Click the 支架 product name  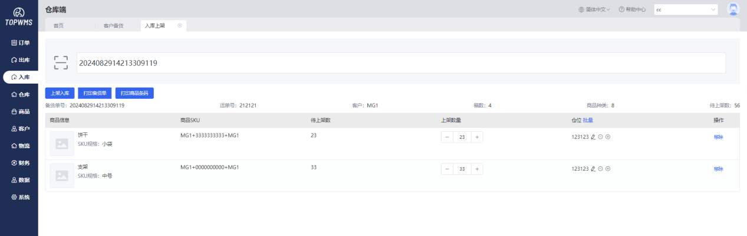coord(83,167)
